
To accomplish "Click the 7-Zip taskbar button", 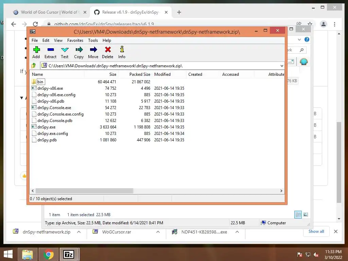I will click(69, 254).
